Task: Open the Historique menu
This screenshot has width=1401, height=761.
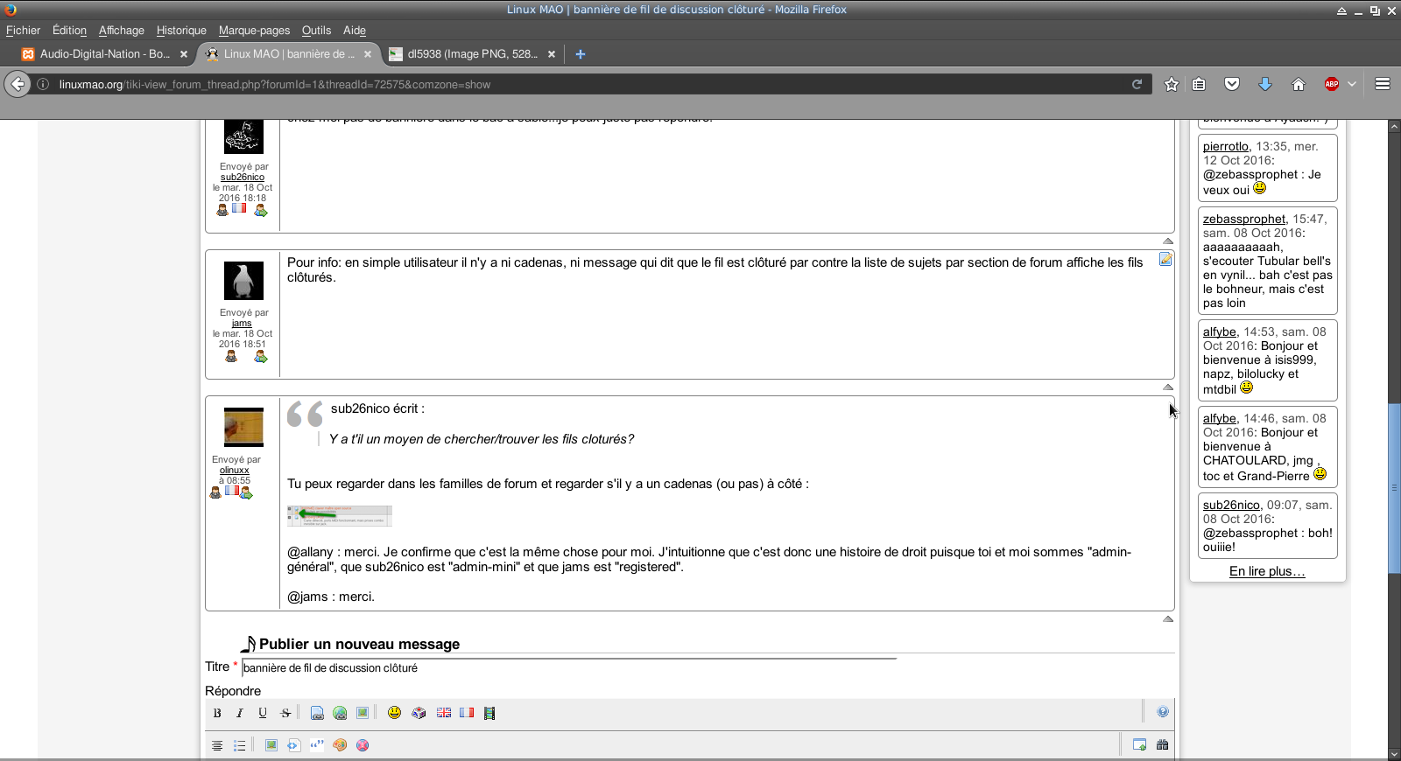Action: coord(181,30)
